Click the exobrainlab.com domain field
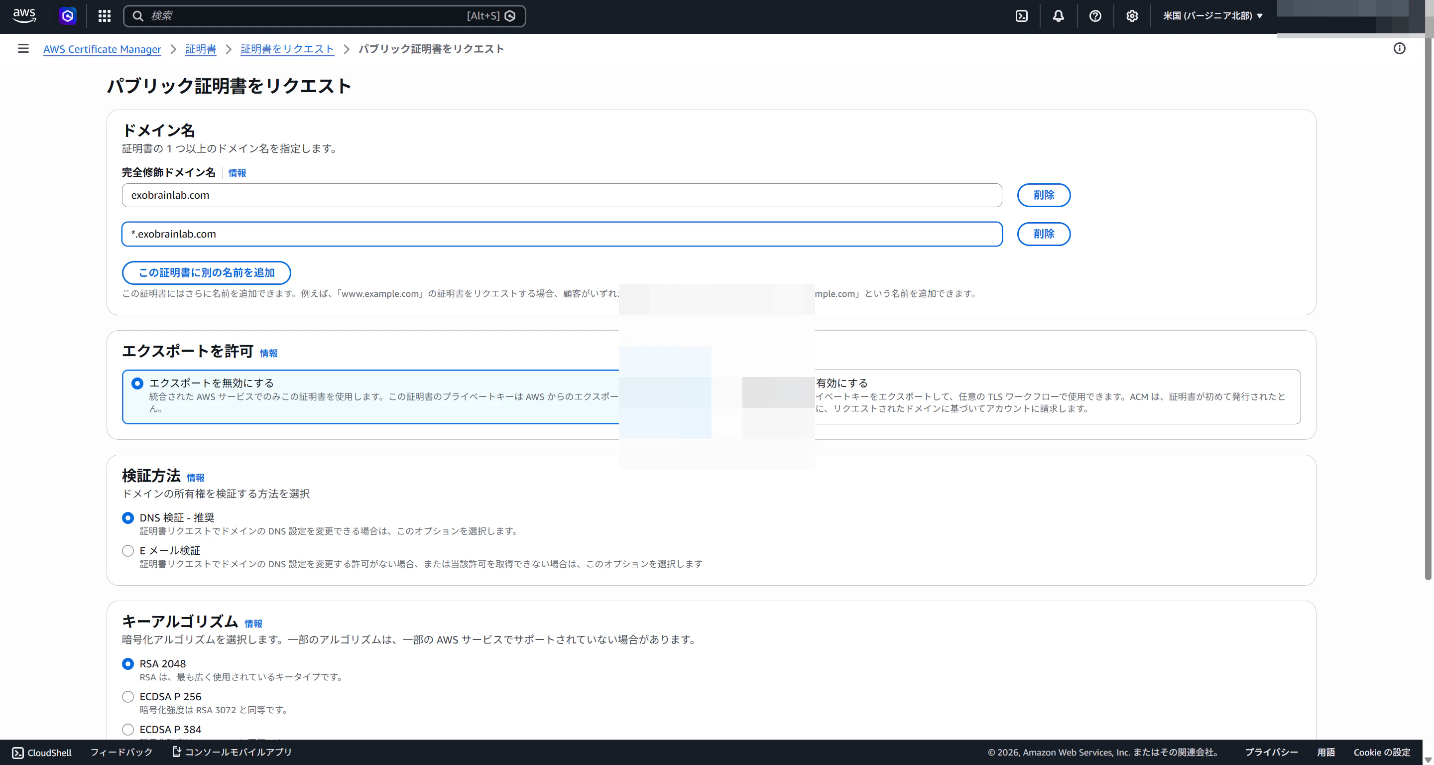Screen dimensions: 1434x765 click(x=562, y=195)
